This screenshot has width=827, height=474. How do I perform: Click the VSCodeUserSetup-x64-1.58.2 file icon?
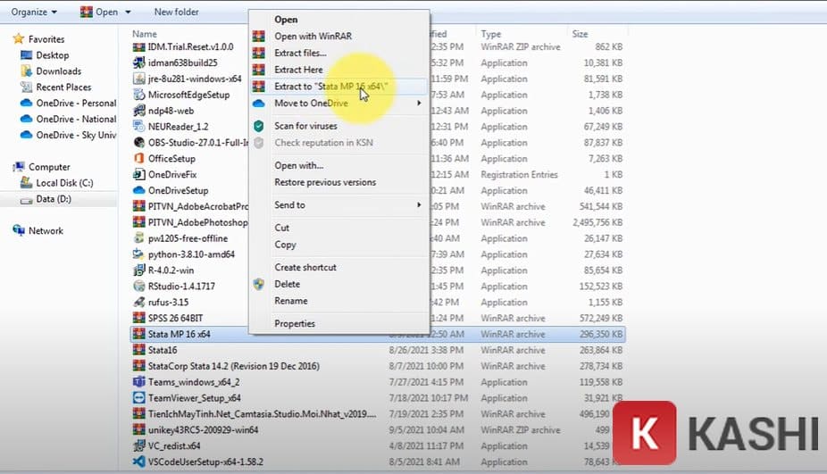point(138,462)
